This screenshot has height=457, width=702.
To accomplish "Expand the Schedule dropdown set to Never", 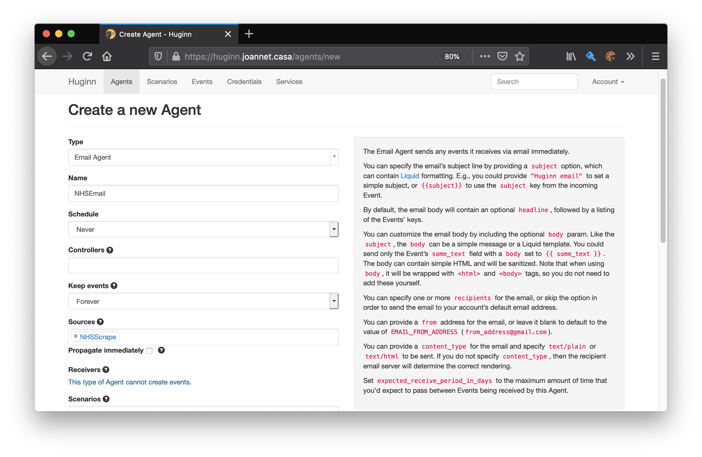I will 203,229.
